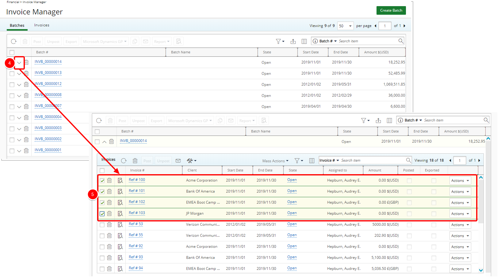Preview invoice Ref # 100 with the magnifier icon
Screen dimensions: 501x280
pyautogui.click(x=120, y=180)
